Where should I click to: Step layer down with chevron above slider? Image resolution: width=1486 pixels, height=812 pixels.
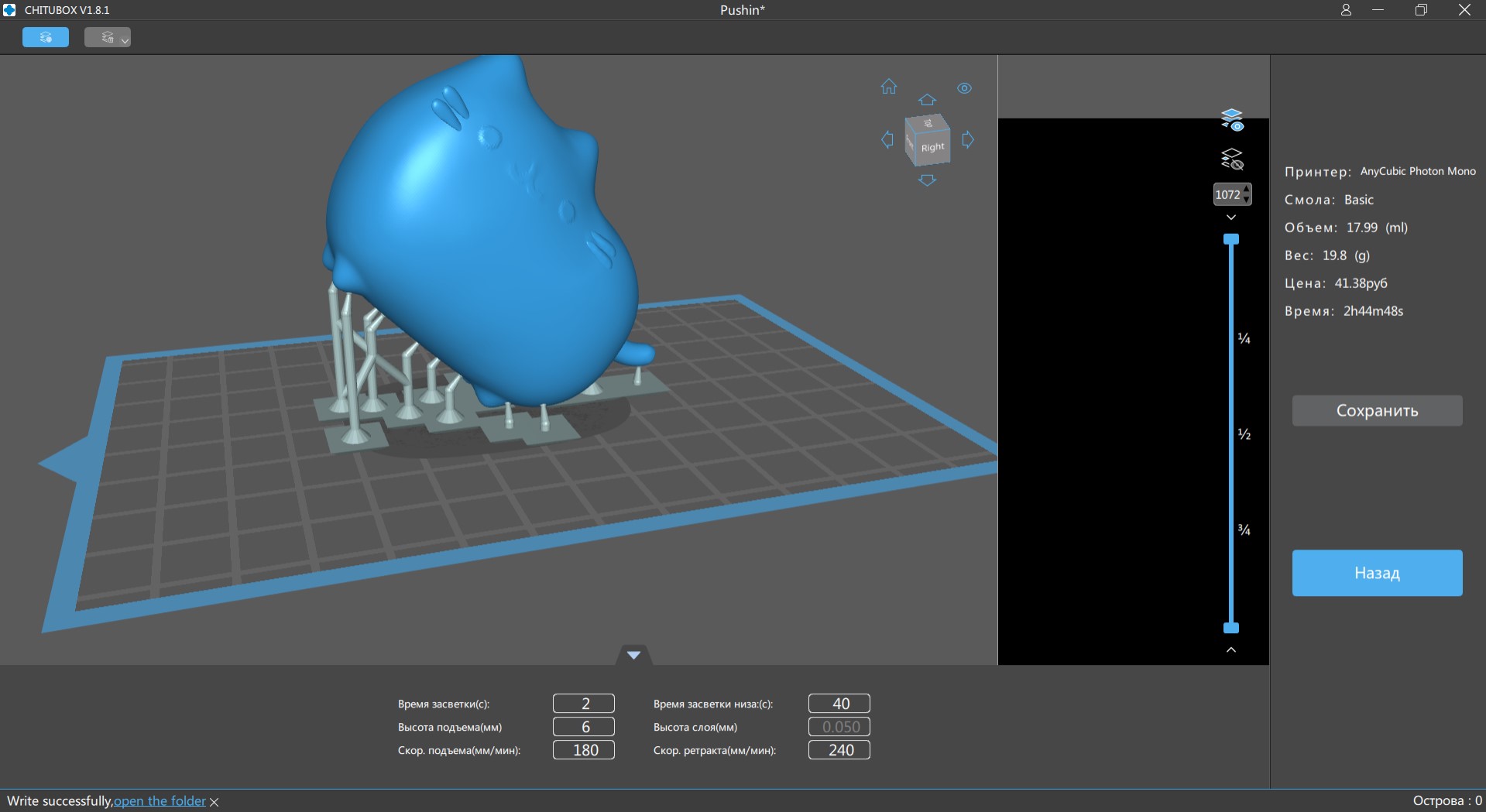click(1231, 218)
